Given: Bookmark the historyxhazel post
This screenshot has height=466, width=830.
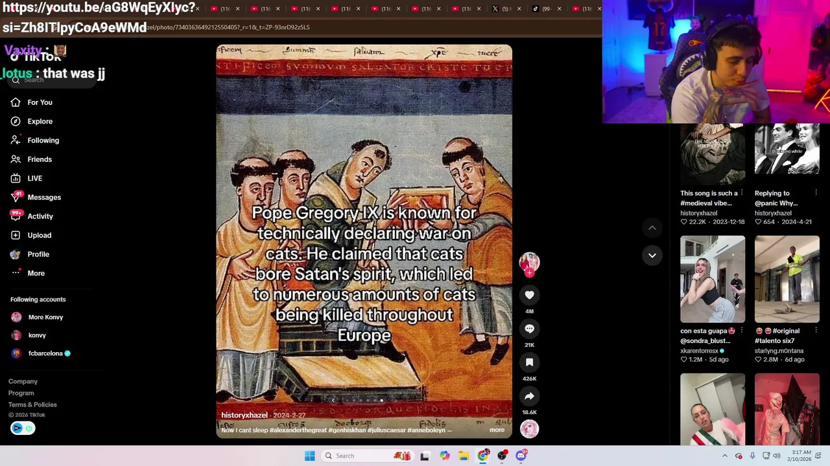Looking at the screenshot, I should coord(529,362).
